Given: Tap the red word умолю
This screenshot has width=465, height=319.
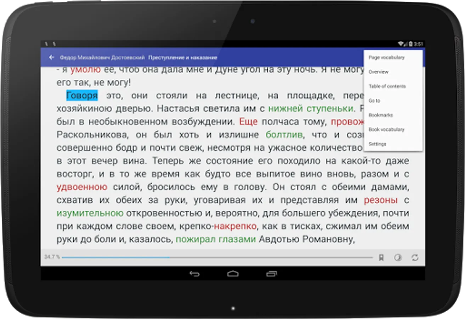Looking at the screenshot, I should click(85, 70).
